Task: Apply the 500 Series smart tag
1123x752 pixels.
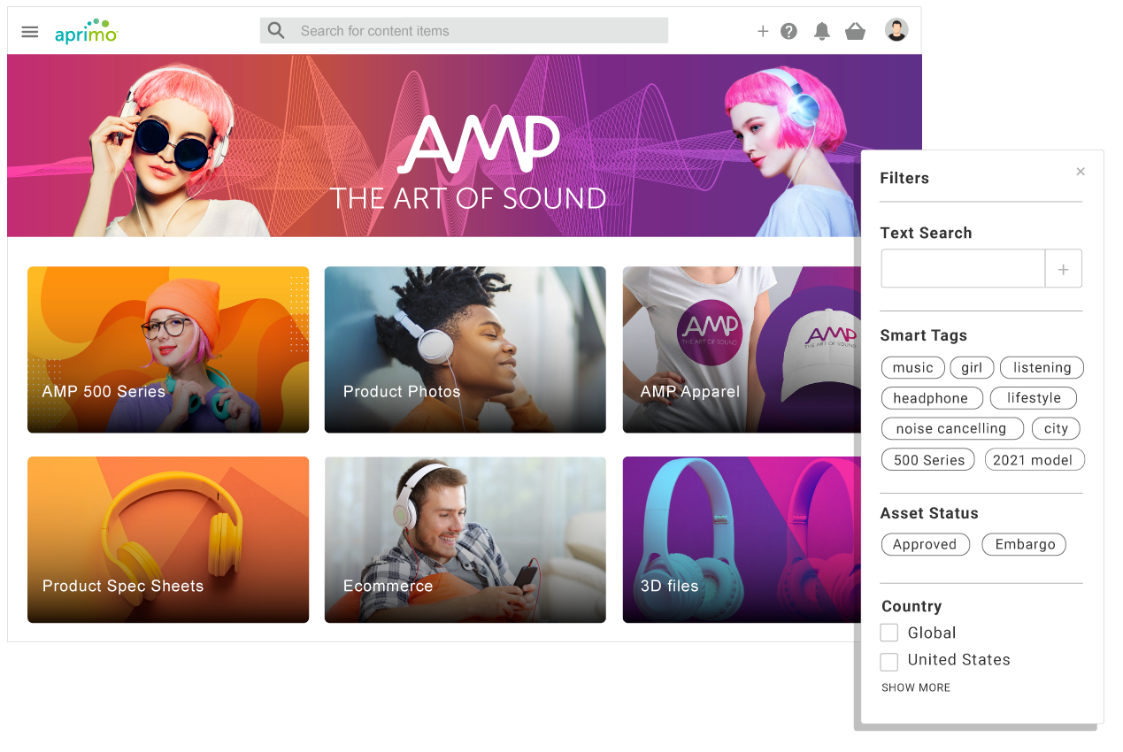Action: [x=927, y=459]
